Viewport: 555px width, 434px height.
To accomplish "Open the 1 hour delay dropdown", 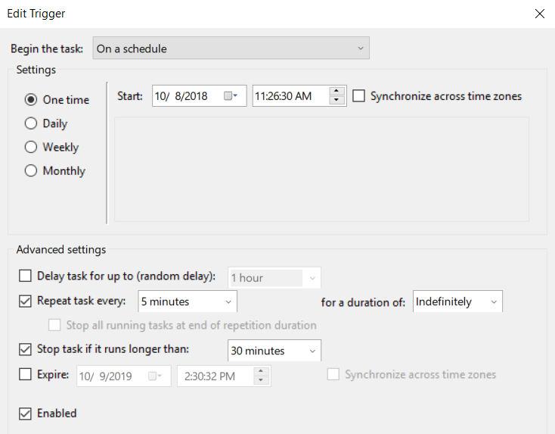I will (x=274, y=278).
